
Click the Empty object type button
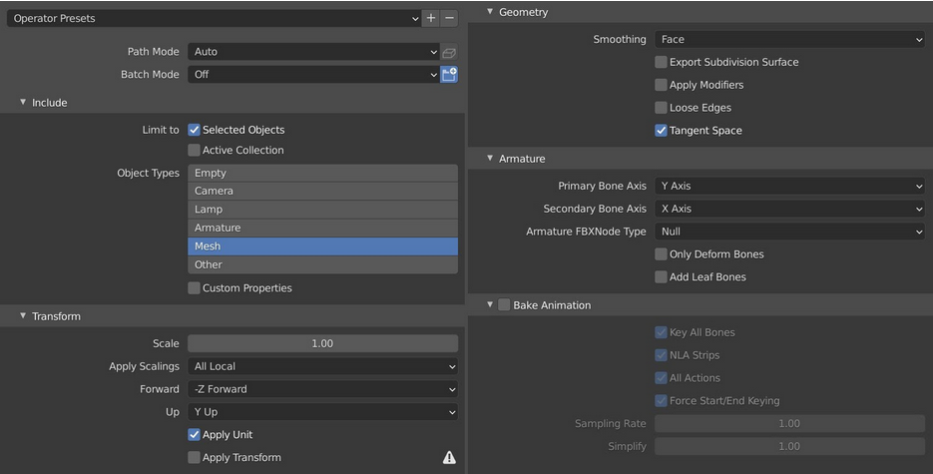pyautogui.click(x=322, y=173)
